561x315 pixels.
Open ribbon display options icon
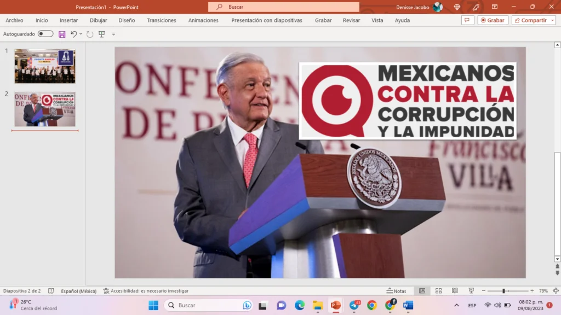point(495,7)
